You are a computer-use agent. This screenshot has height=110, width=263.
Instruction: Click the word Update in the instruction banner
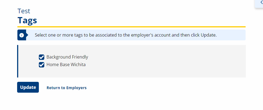[208, 35]
